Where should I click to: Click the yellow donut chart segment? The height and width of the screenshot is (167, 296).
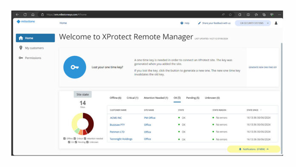75,121
